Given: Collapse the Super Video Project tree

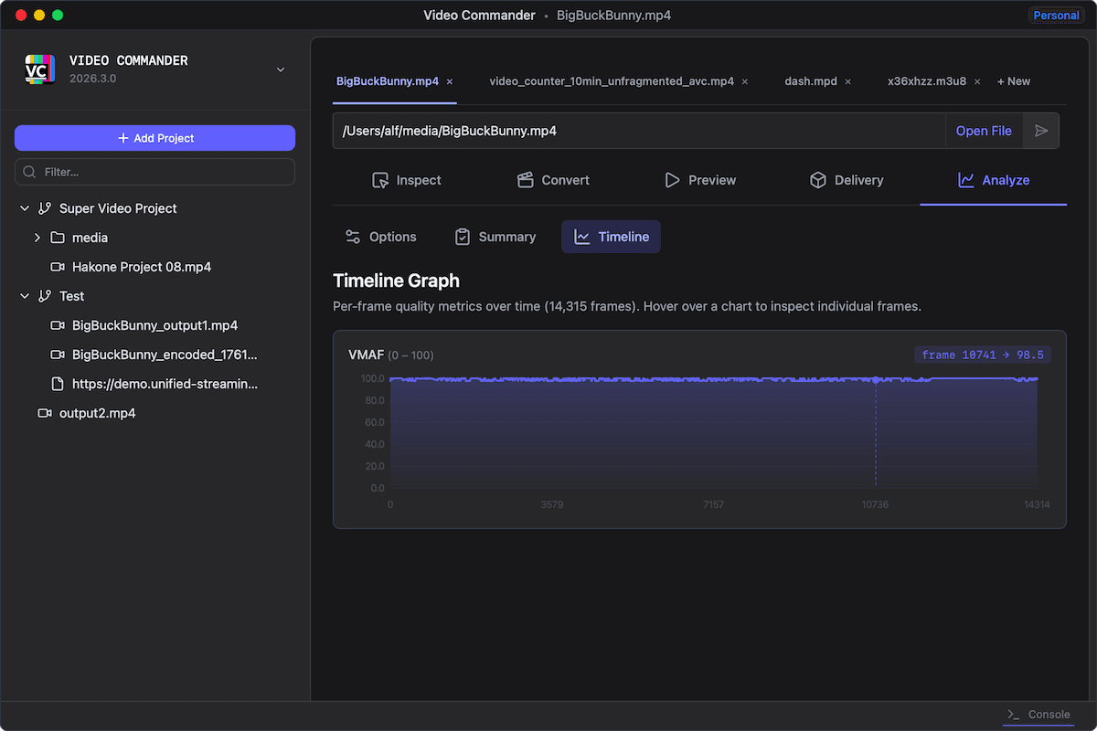Looking at the screenshot, I should (x=24, y=208).
